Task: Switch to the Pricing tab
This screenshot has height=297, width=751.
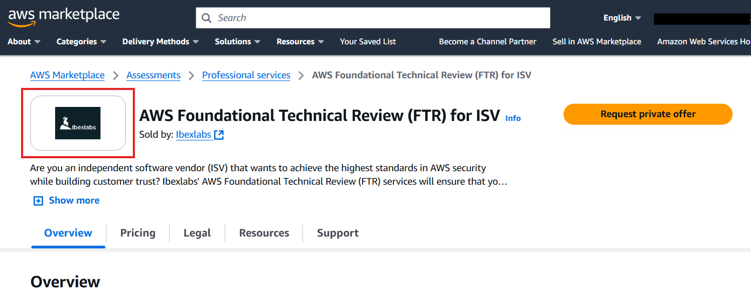Action: click(138, 233)
